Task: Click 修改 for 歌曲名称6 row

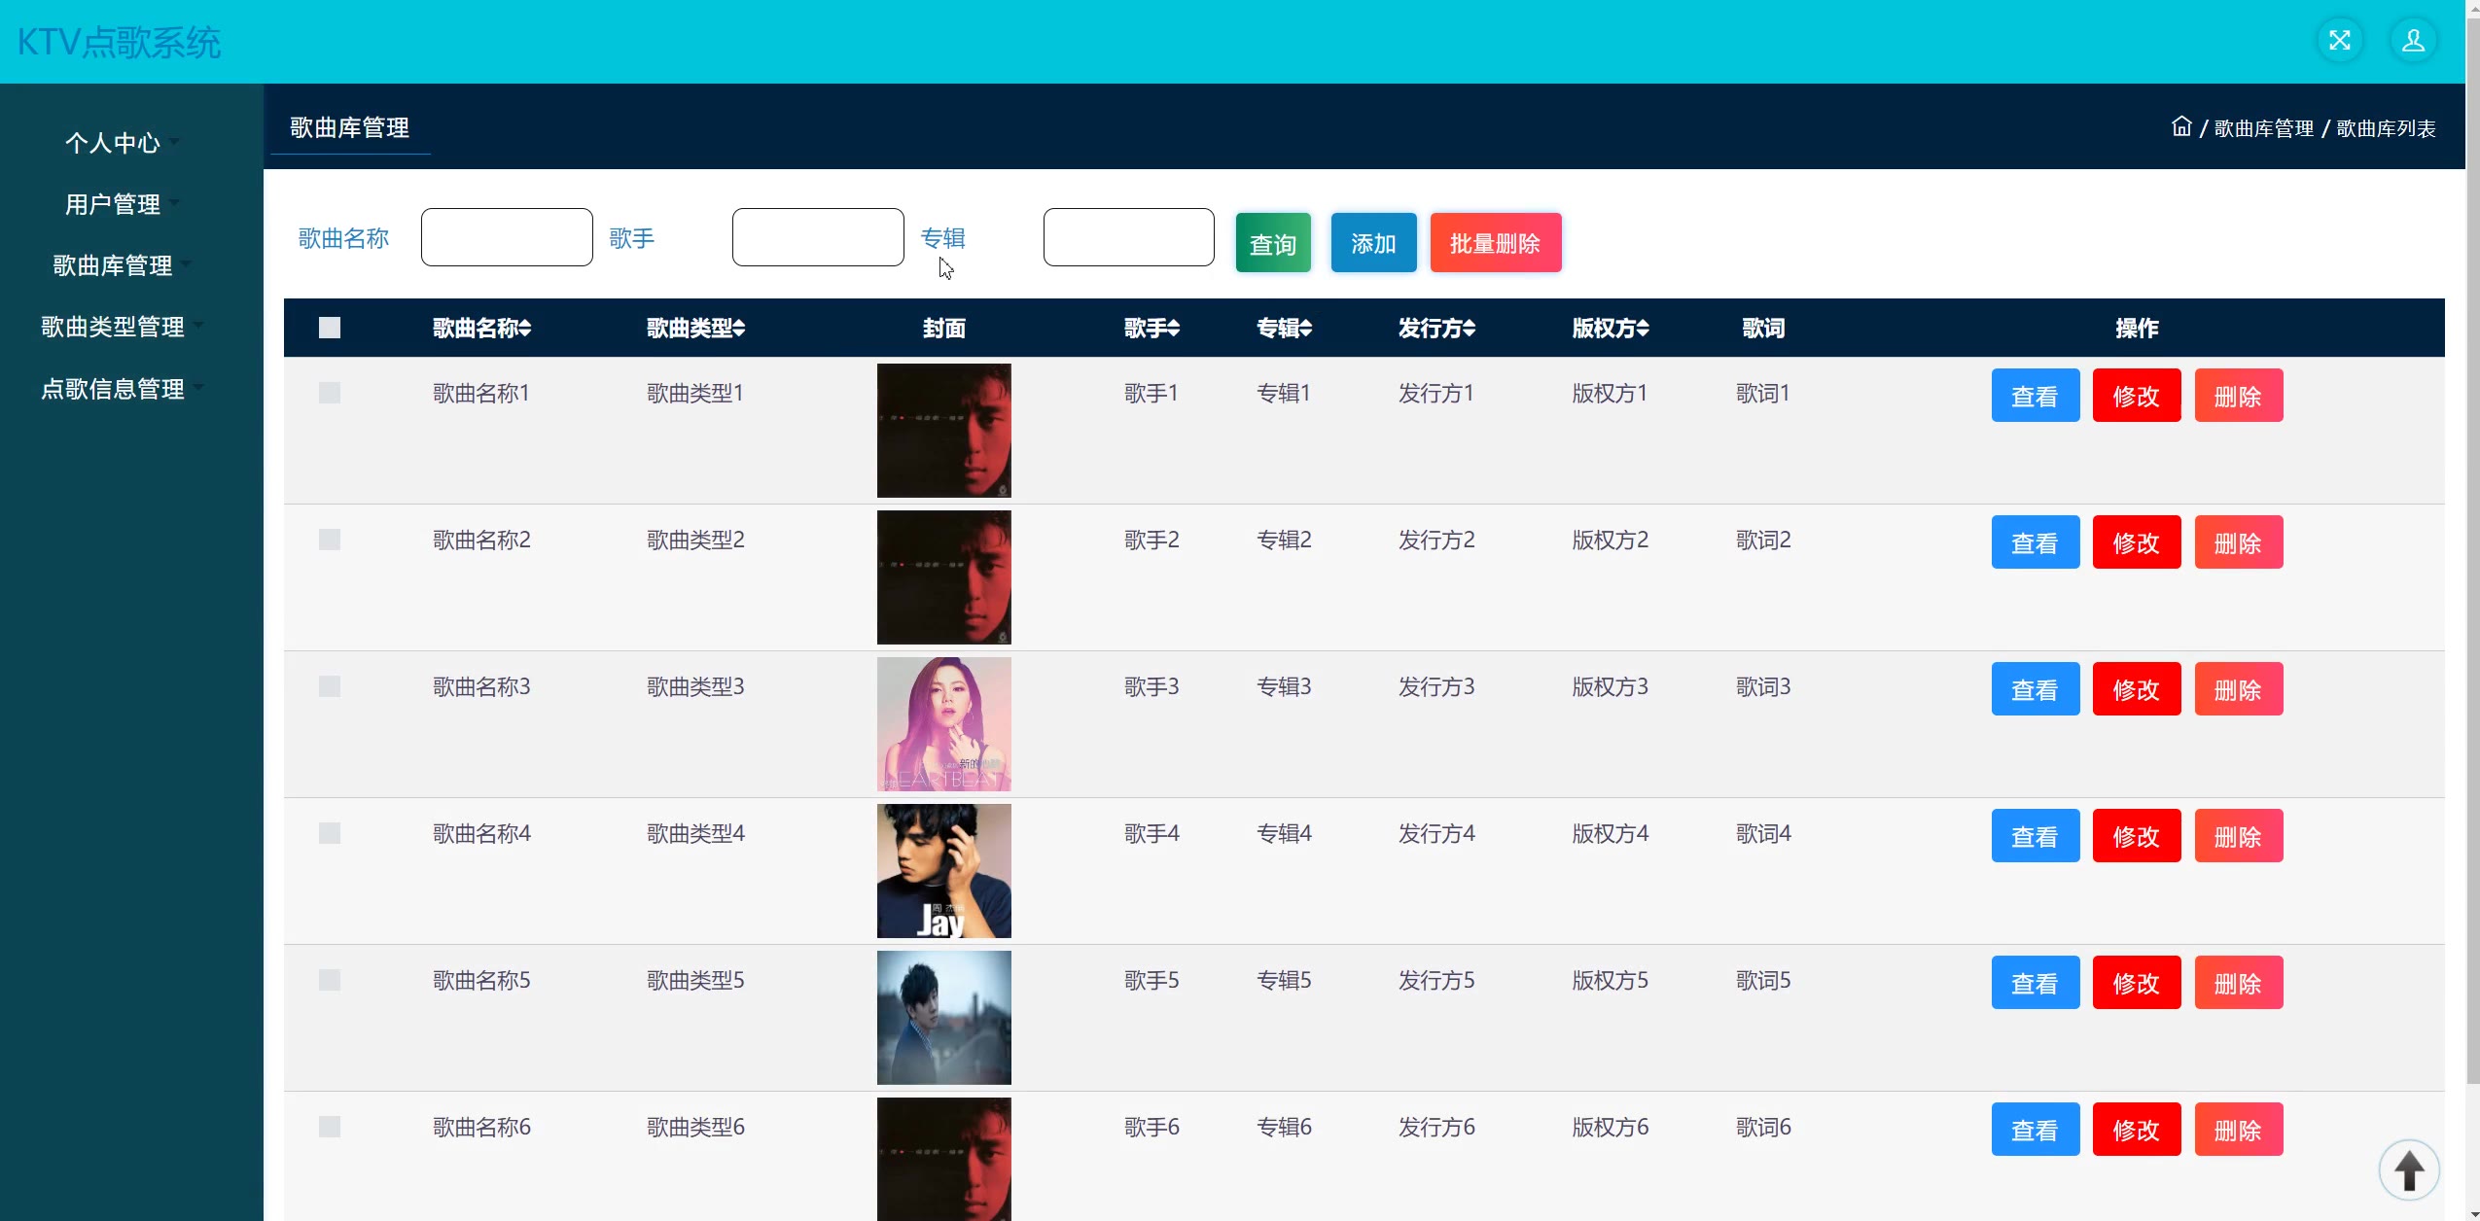Action: [2137, 1130]
